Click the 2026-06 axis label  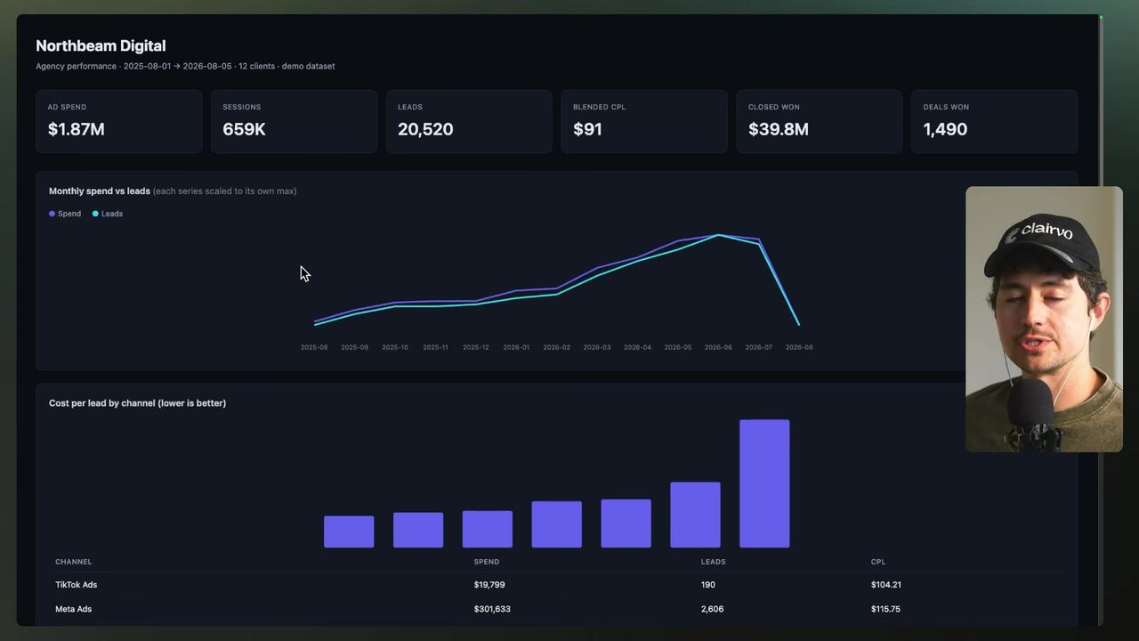718,347
